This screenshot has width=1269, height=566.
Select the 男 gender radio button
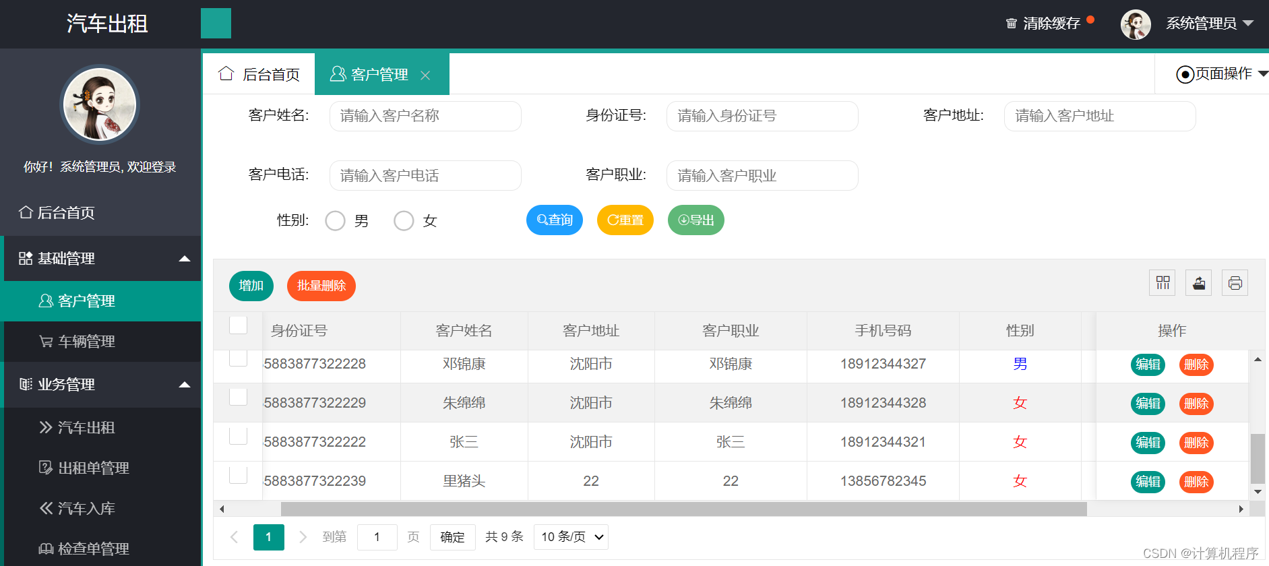coord(335,221)
